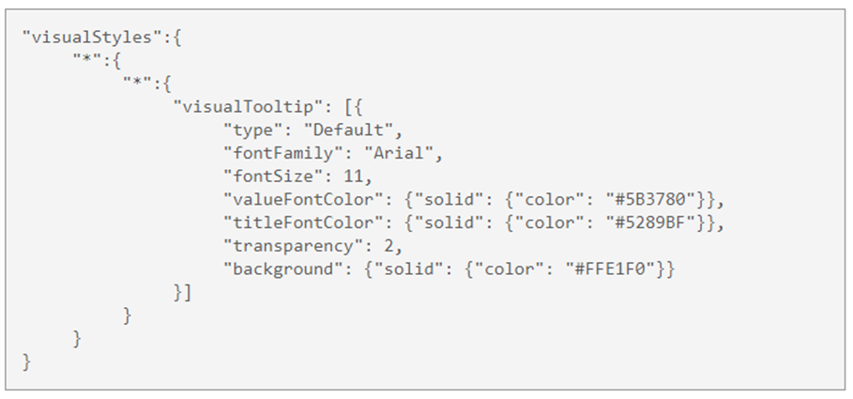Click the "fontSize" key
This screenshot has width=853, height=399.
(274, 176)
